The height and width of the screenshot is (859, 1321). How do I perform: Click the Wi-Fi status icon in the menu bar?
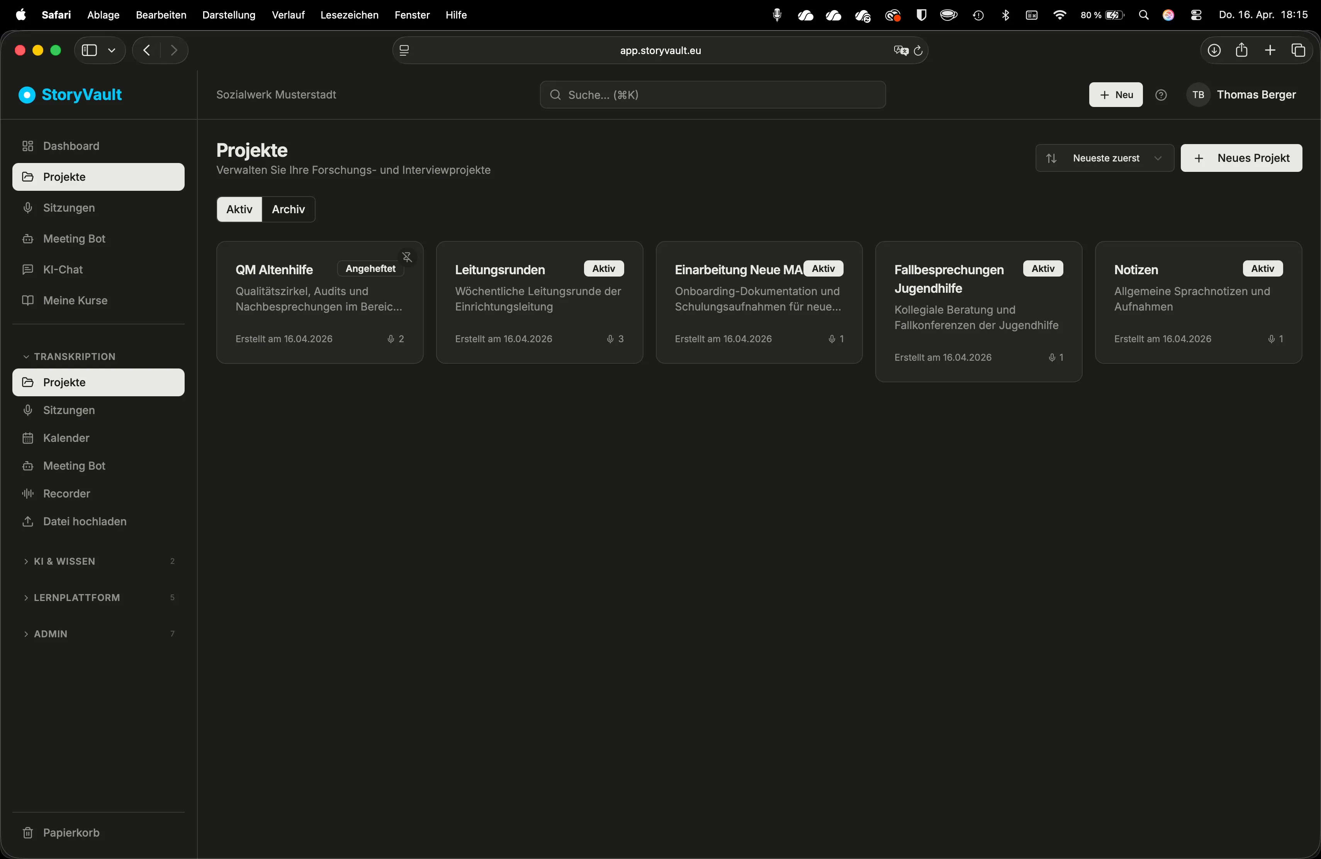1060,15
